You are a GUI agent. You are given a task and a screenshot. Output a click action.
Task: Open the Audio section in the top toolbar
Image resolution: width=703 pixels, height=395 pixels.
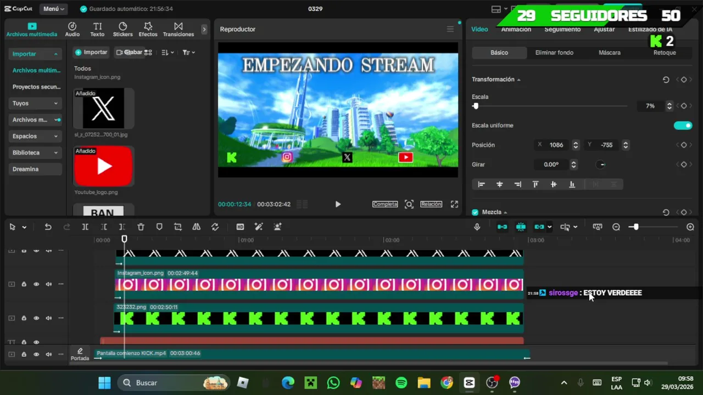click(72, 30)
